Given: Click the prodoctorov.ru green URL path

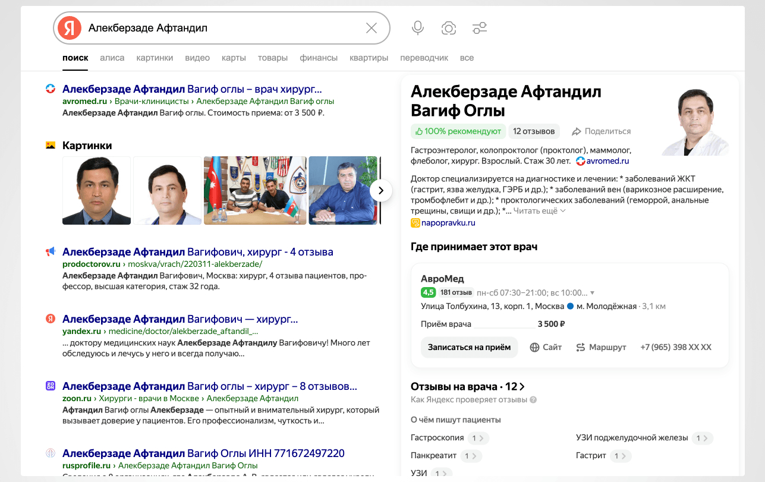Looking at the screenshot, I should pos(162,264).
